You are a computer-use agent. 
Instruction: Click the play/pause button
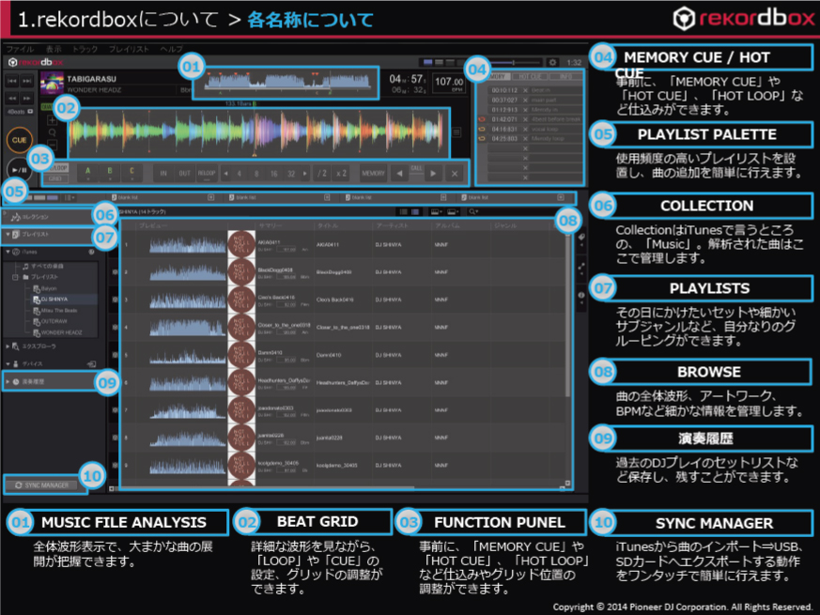[20, 170]
